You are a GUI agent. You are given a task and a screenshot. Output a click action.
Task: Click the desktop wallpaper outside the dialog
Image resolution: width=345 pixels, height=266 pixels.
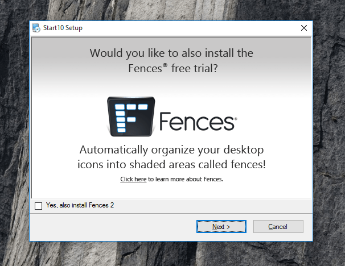pos(327,142)
